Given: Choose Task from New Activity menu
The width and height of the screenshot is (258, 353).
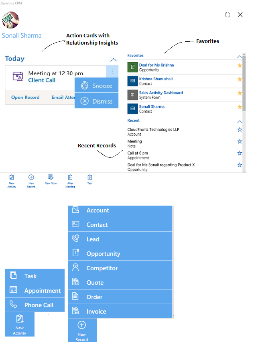Looking at the screenshot, I should (35, 276).
